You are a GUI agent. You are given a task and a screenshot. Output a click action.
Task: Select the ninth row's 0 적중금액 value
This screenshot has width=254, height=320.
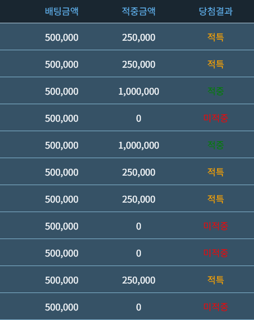138,253
